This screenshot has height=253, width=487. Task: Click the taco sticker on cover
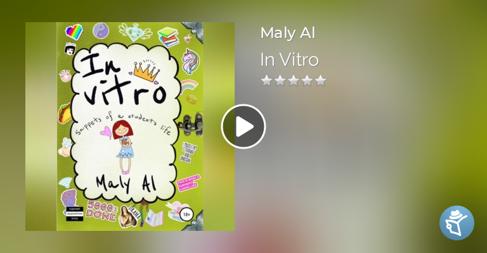[x=65, y=113]
